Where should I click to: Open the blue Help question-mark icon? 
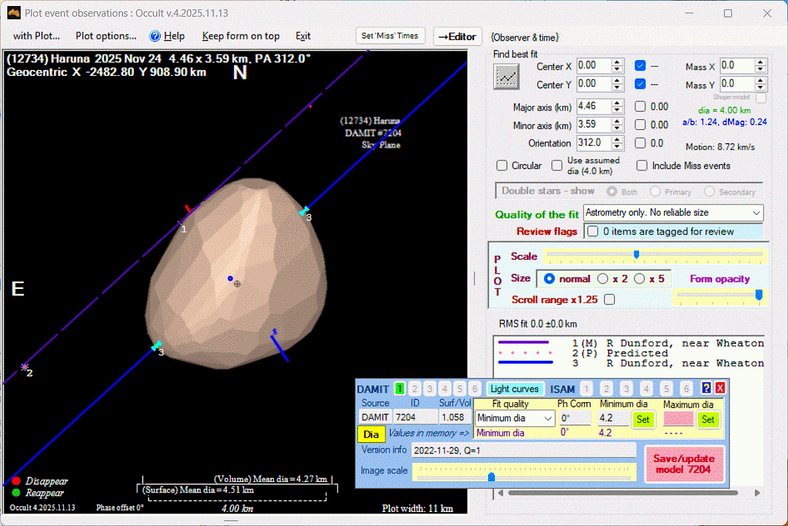[155, 36]
